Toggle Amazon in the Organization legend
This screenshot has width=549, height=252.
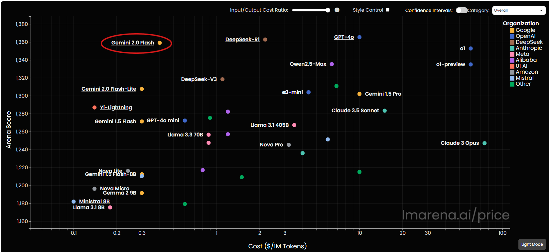524,72
